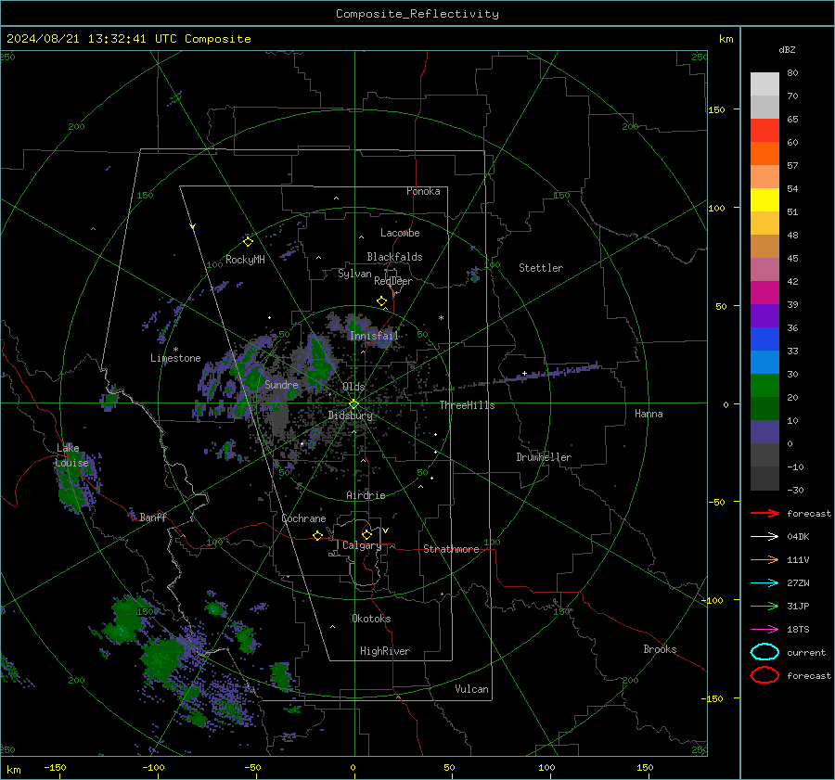This screenshot has width=835, height=780.
Task: Click the Ponoka label
Action: 423,192
